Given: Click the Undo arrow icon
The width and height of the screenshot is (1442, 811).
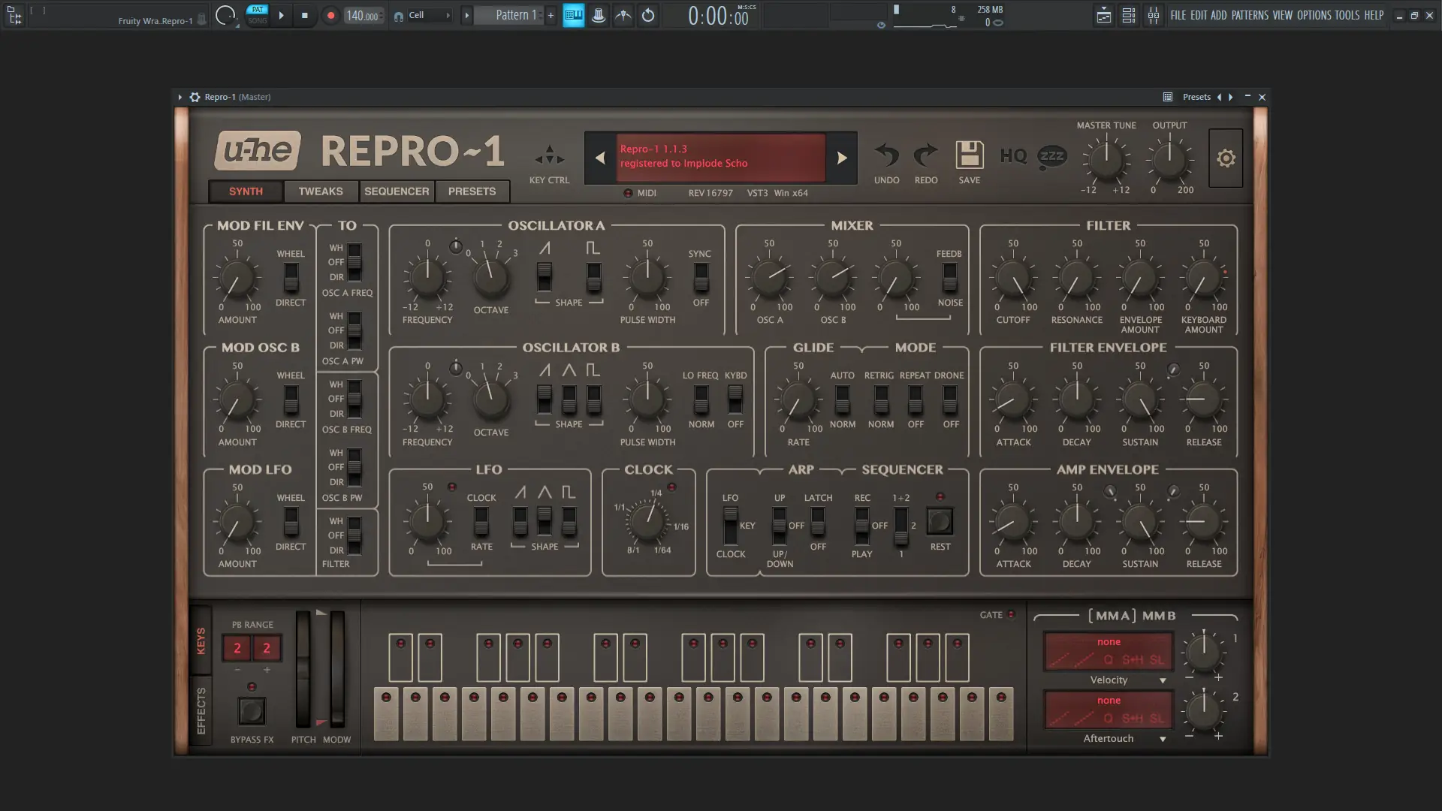Looking at the screenshot, I should point(887,155).
